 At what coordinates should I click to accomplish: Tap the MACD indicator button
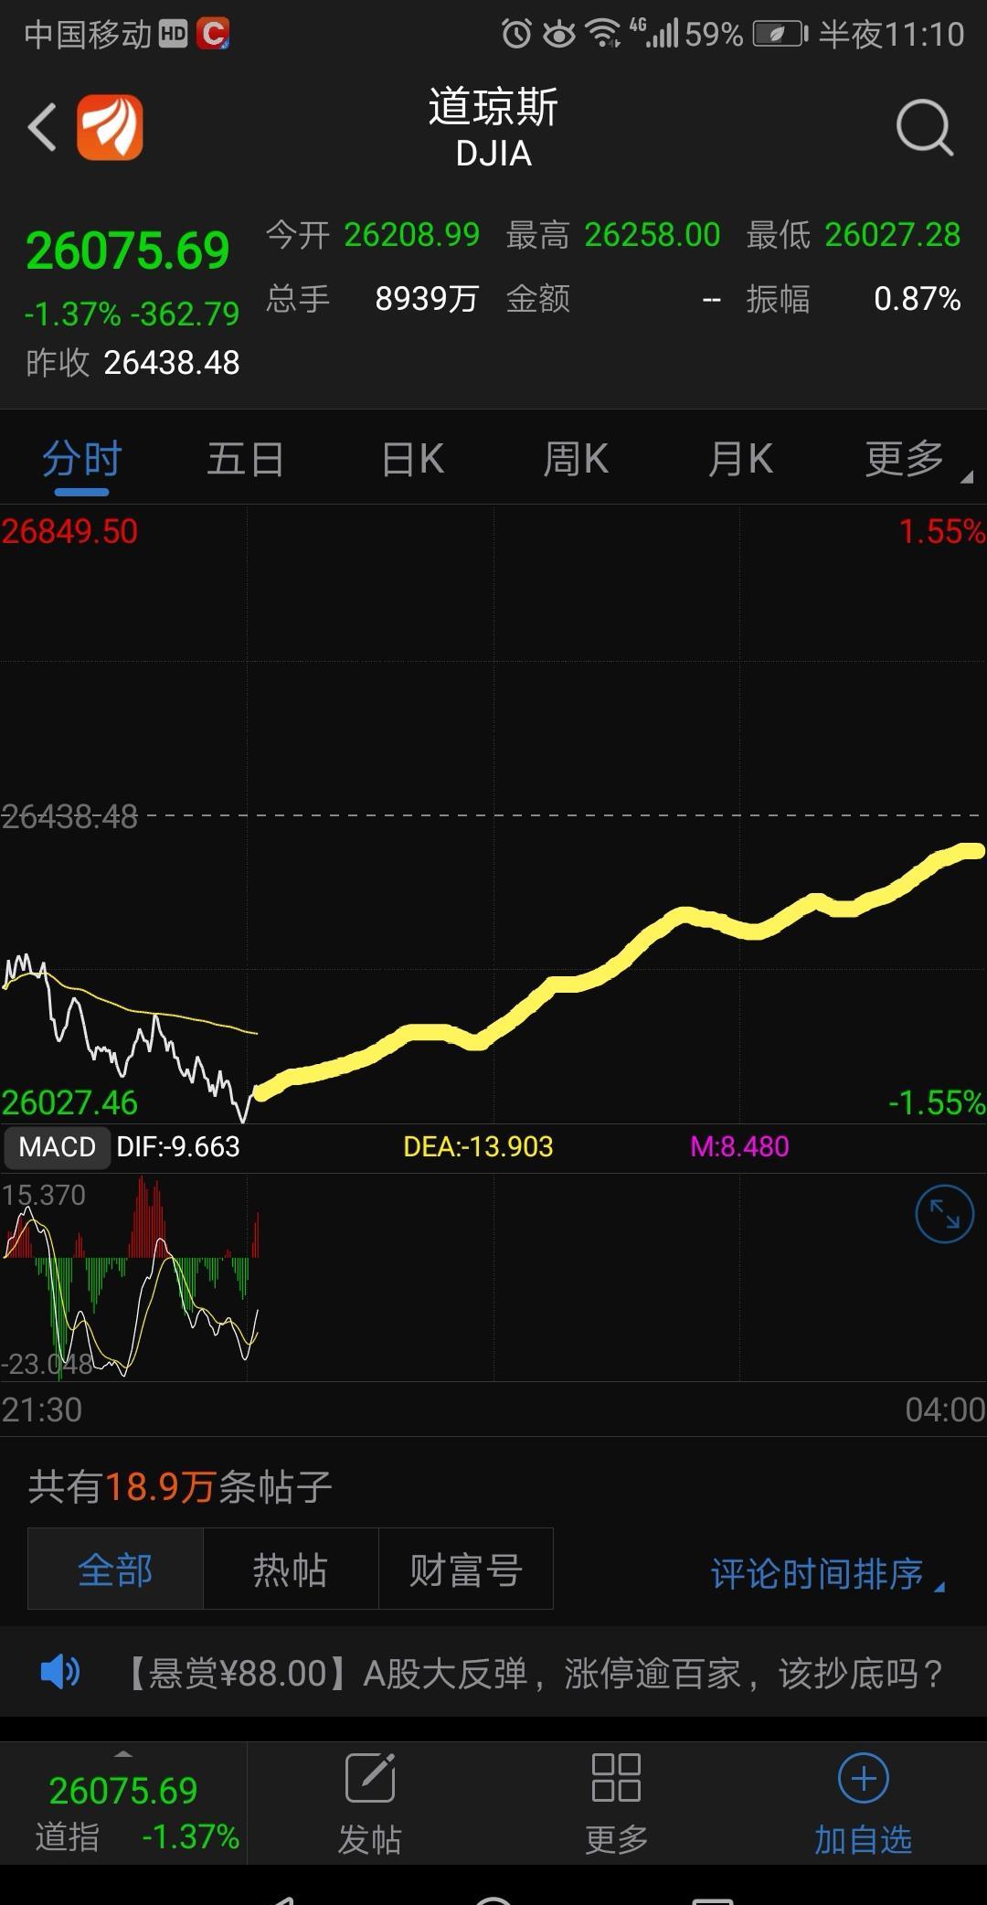(x=57, y=1147)
